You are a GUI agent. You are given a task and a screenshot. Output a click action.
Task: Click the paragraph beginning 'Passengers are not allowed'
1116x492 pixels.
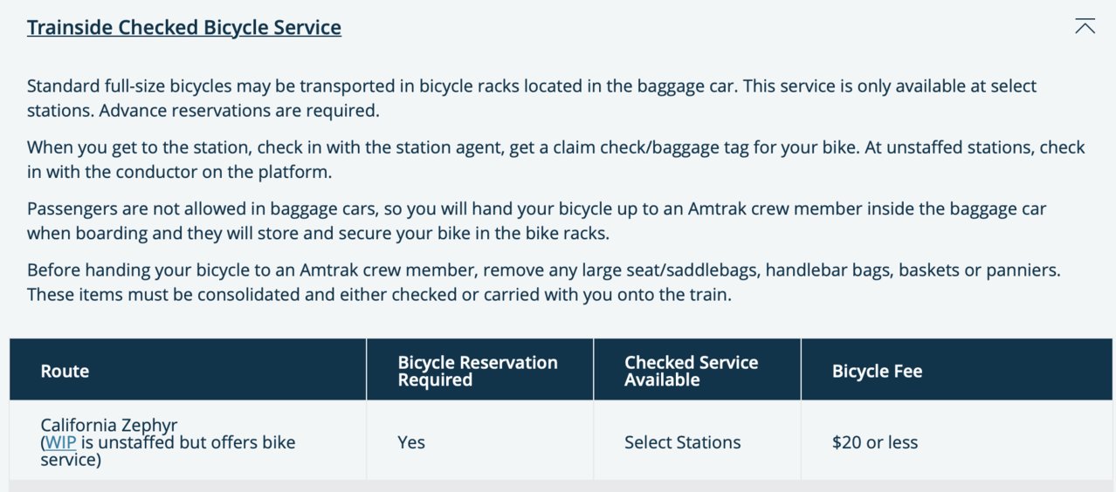pyautogui.click(x=536, y=221)
